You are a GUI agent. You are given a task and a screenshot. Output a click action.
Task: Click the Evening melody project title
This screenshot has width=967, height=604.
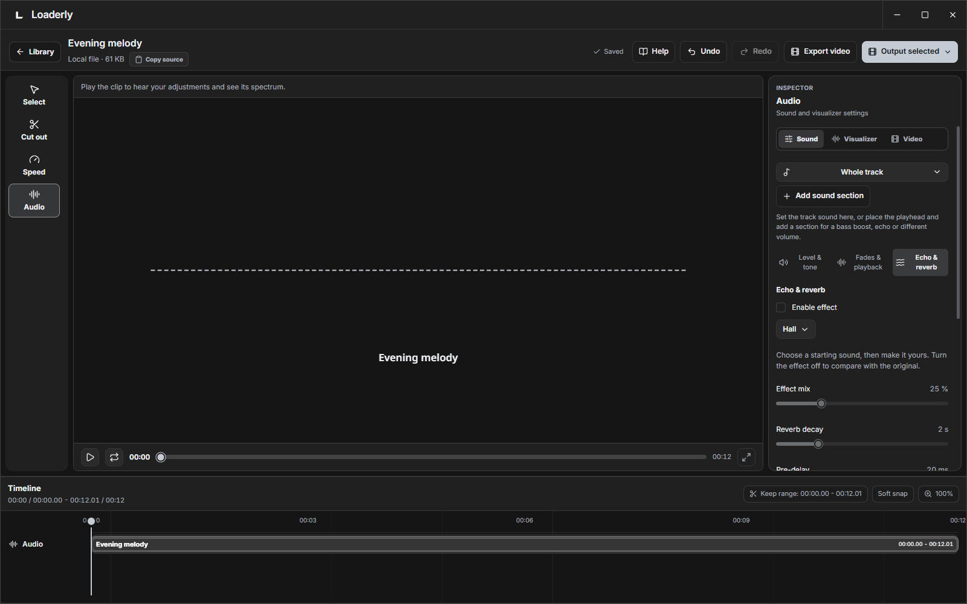click(105, 43)
